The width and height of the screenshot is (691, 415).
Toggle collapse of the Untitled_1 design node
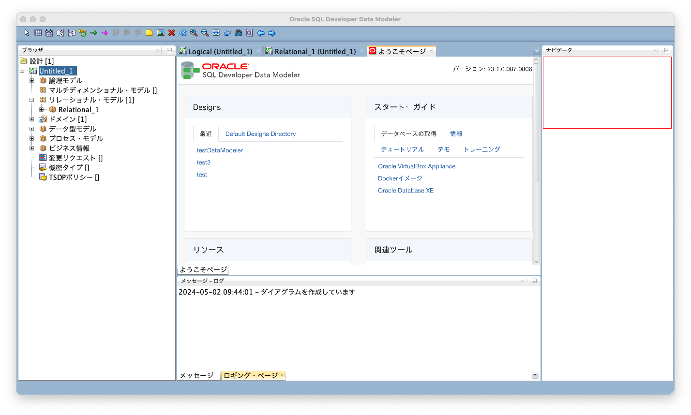[22, 71]
